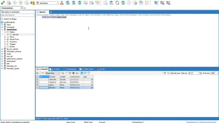Close the Connection tab
Image resolution: width=219 pixels, height=123 pixels.
(x=21, y=8)
